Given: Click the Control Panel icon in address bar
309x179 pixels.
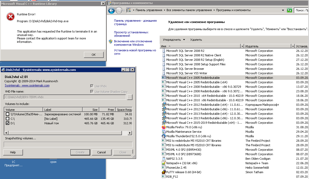Looking at the screenshot, I should click(x=129, y=10).
